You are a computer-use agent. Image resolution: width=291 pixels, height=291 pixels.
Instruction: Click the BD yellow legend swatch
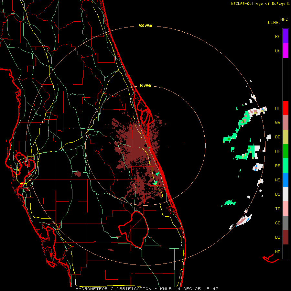286,137
